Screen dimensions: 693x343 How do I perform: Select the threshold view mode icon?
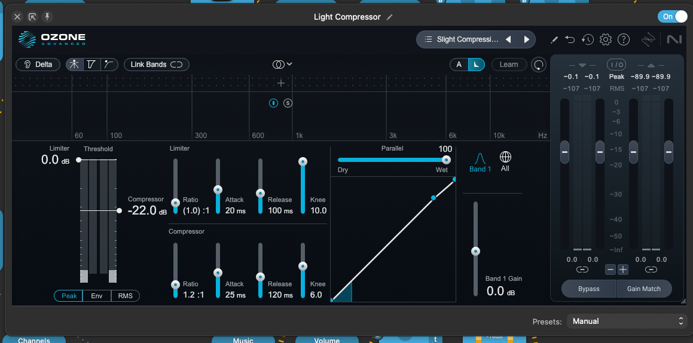click(x=91, y=65)
